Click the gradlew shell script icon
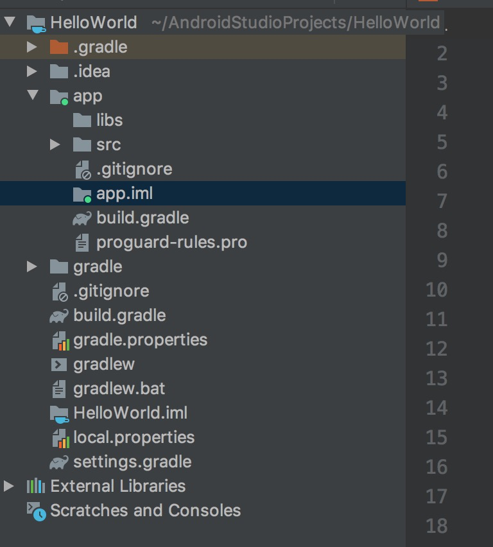 [x=59, y=365]
